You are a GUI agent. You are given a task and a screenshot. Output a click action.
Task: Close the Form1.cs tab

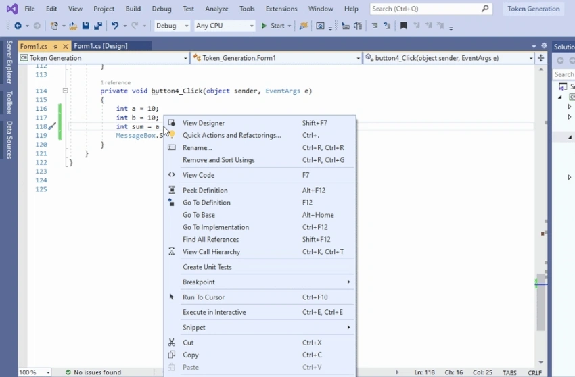click(65, 46)
